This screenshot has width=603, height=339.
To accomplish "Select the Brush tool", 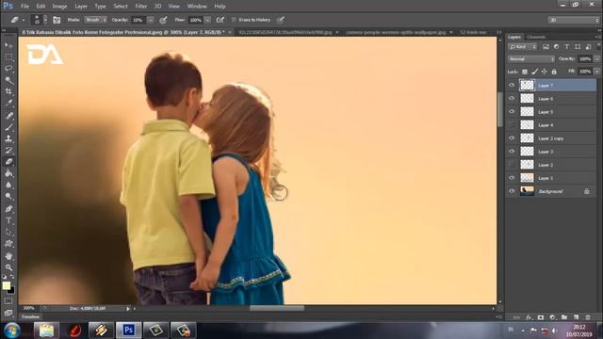I will pos(8,127).
